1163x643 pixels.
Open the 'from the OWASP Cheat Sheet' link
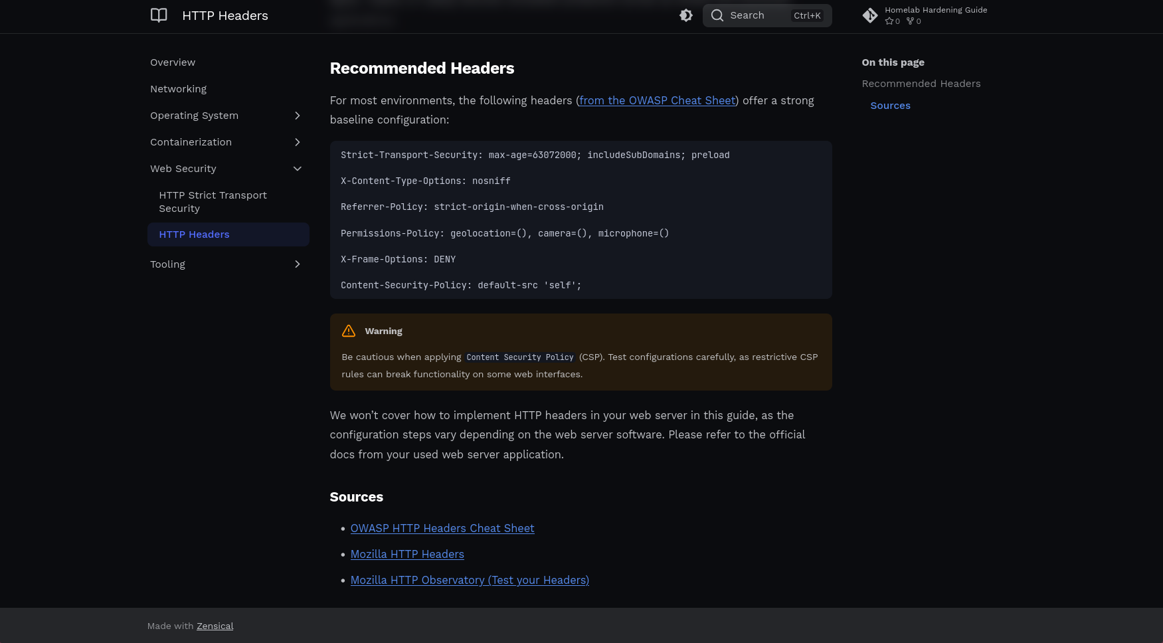(x=656, y=100)
